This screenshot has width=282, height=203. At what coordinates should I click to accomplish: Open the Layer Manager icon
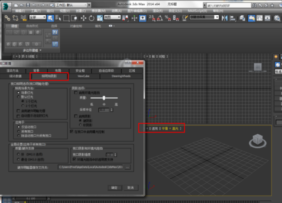(242, 18)
